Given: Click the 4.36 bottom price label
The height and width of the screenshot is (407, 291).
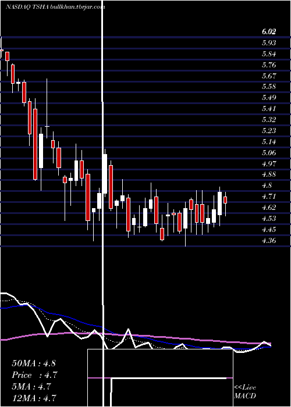Looking at the screenshot, I should [x=269, y=241].
